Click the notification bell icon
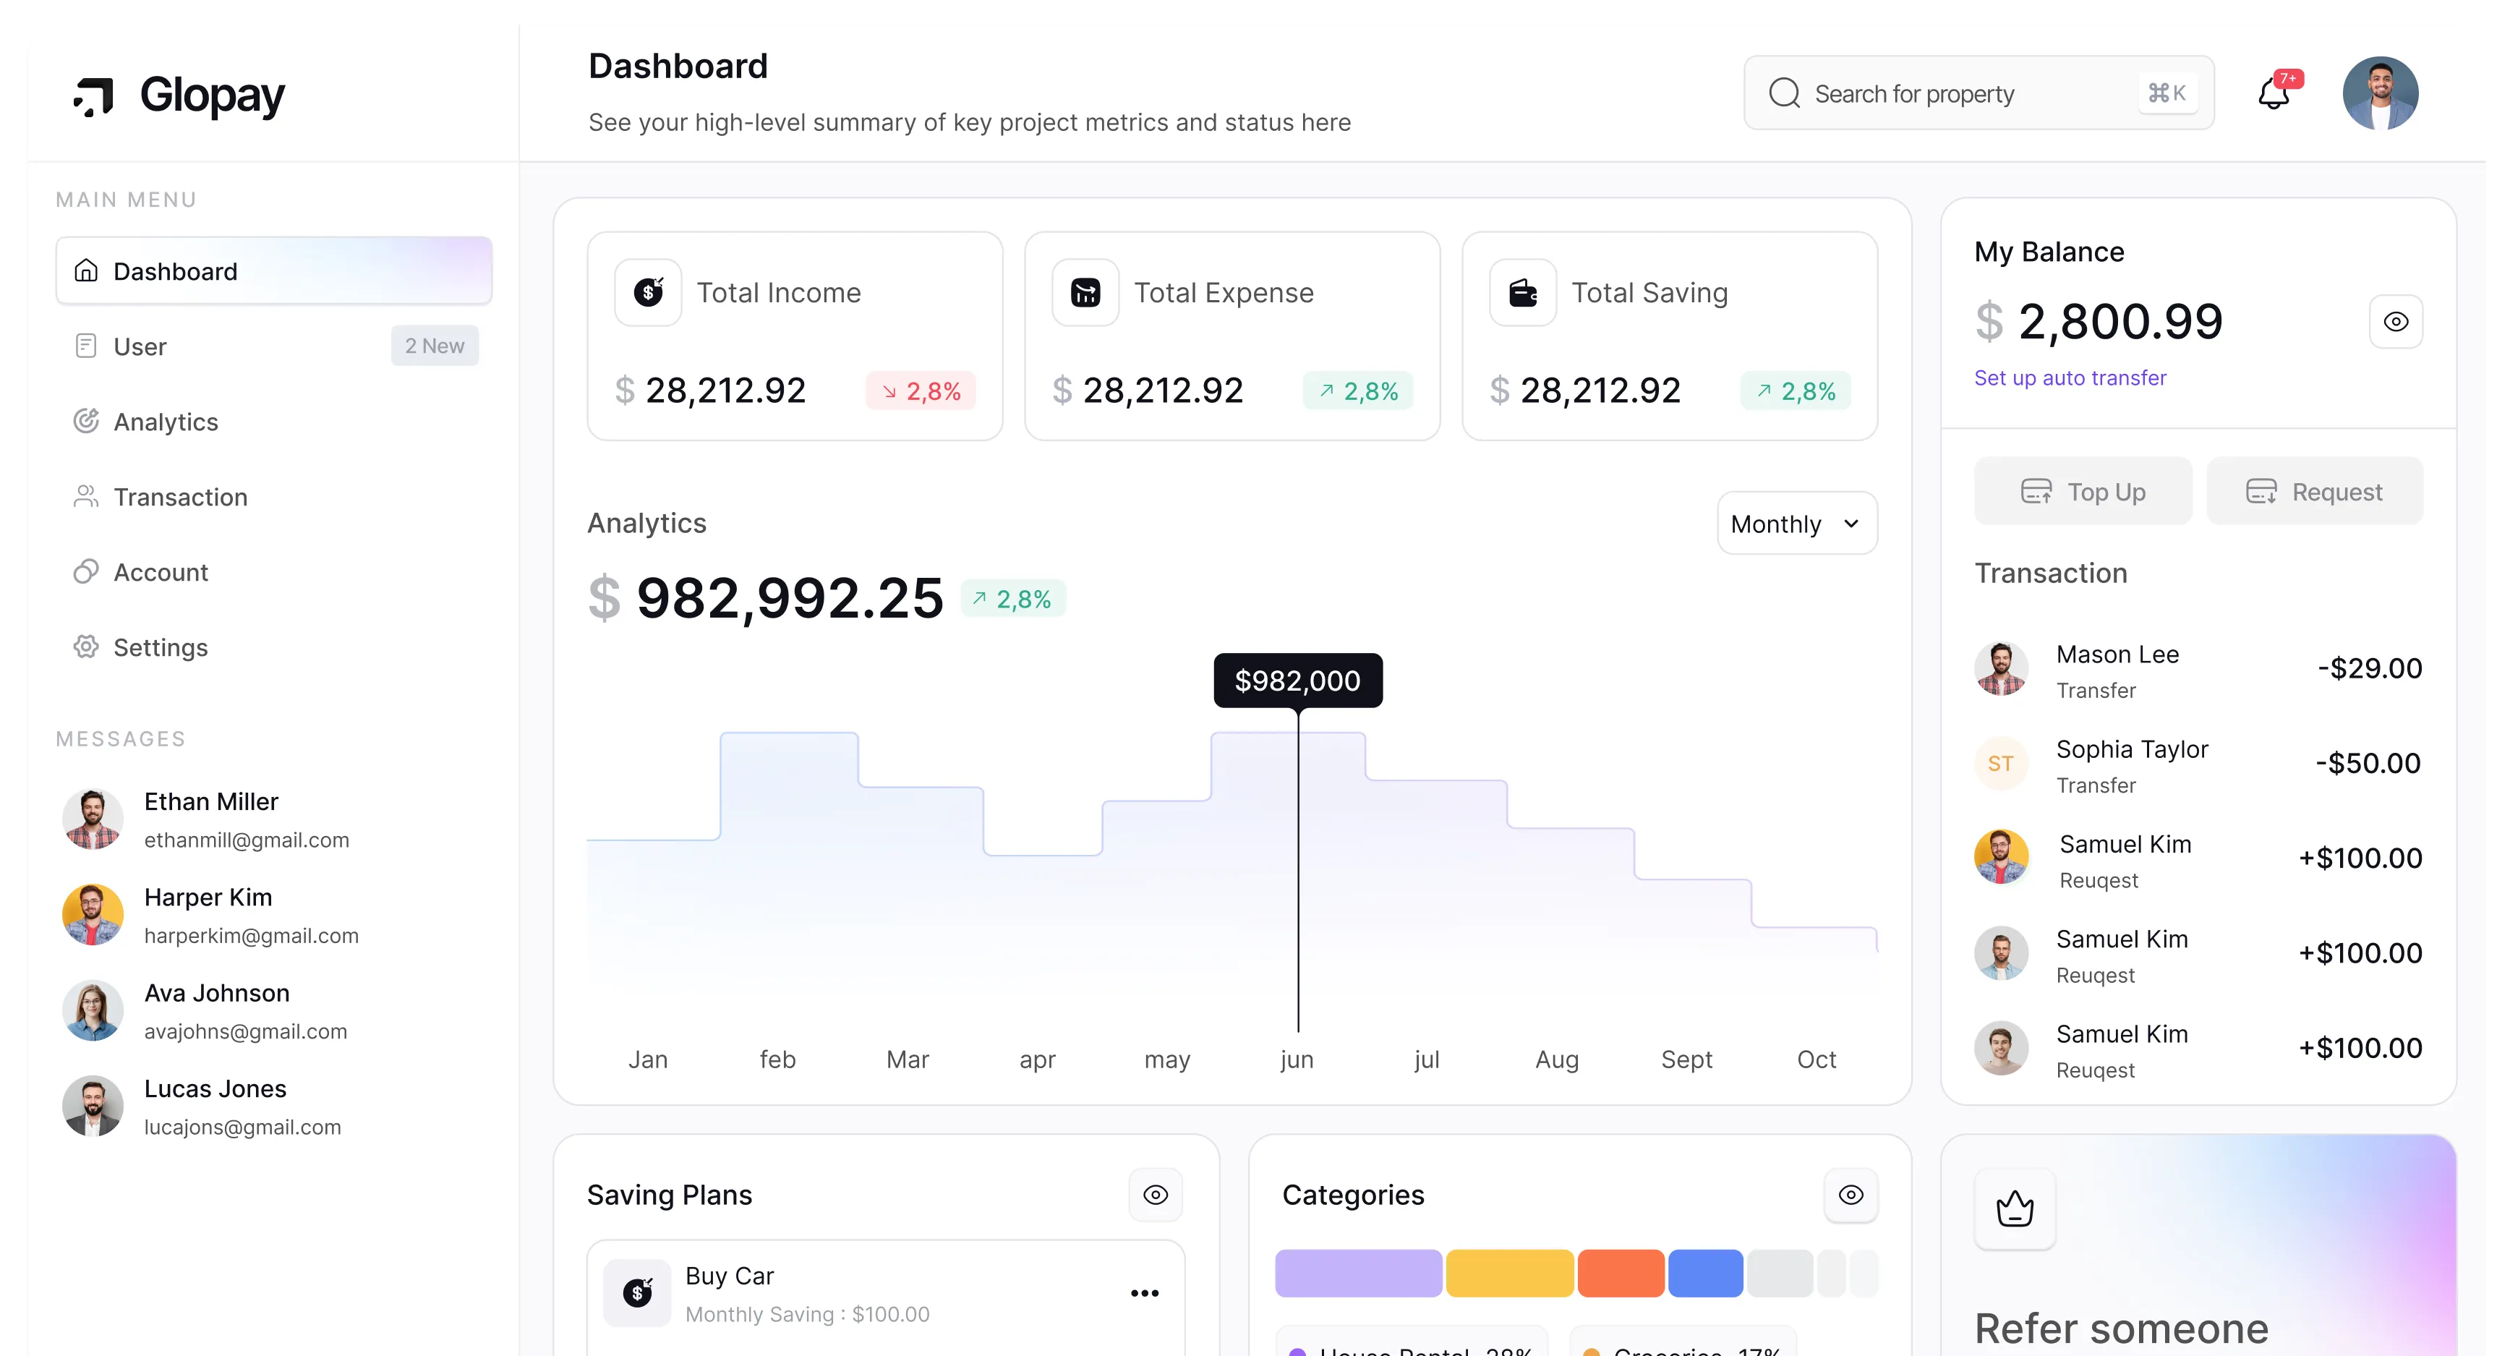This screenshot has width=2510, height=1356. 2275,93
